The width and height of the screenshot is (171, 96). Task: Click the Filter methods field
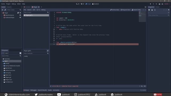36,53
